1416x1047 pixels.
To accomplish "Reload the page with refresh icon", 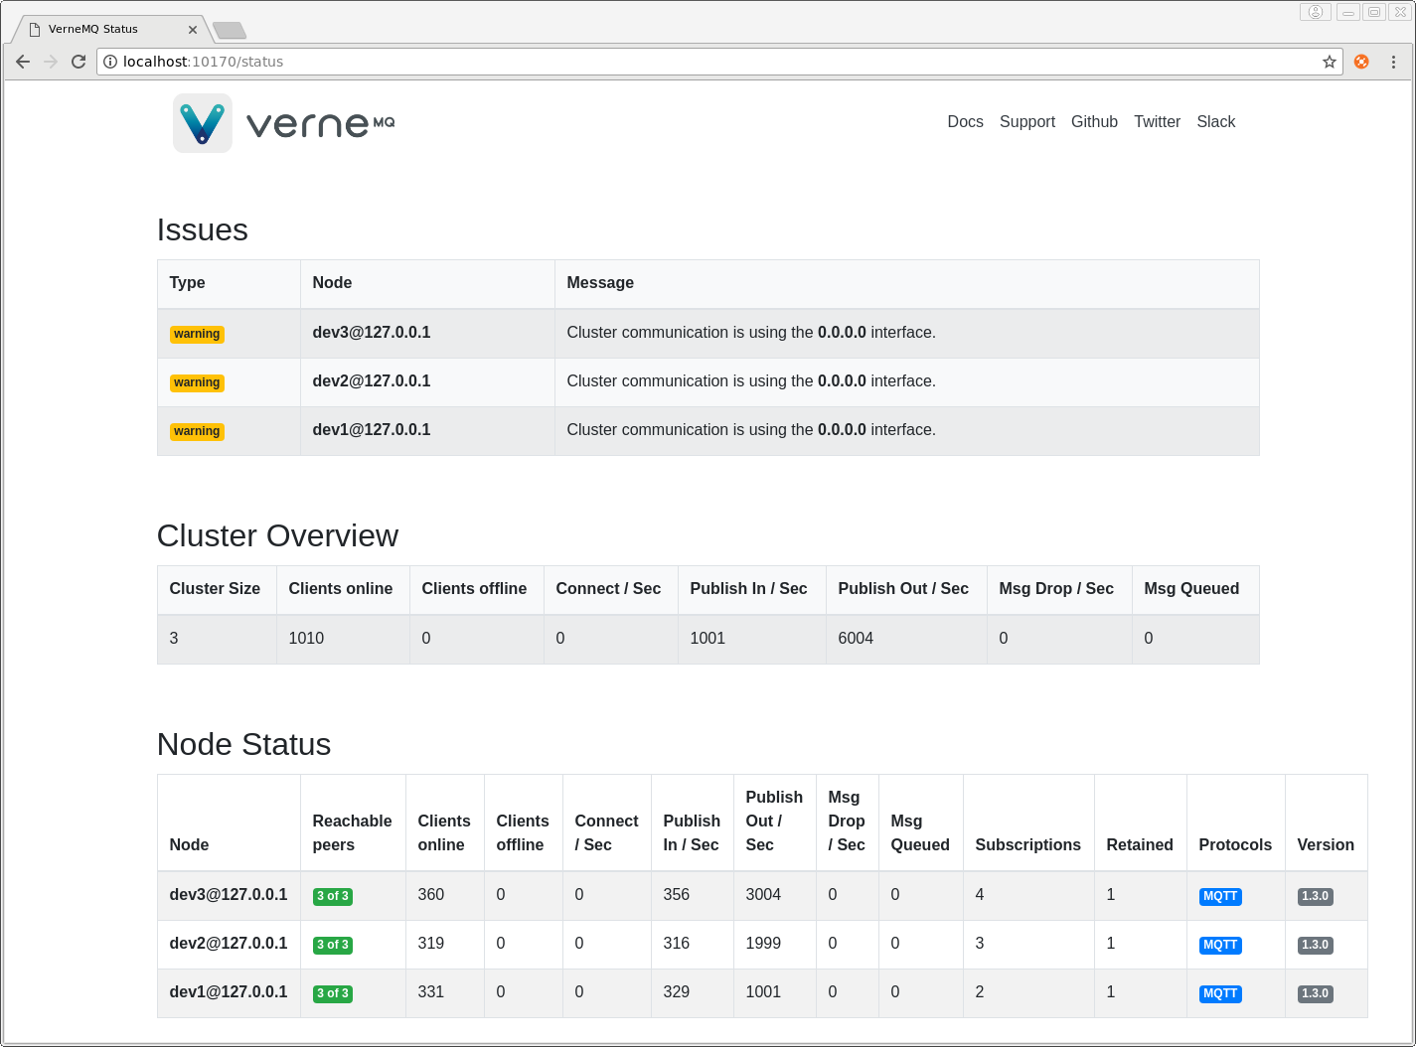I will [x=79, y=62].
